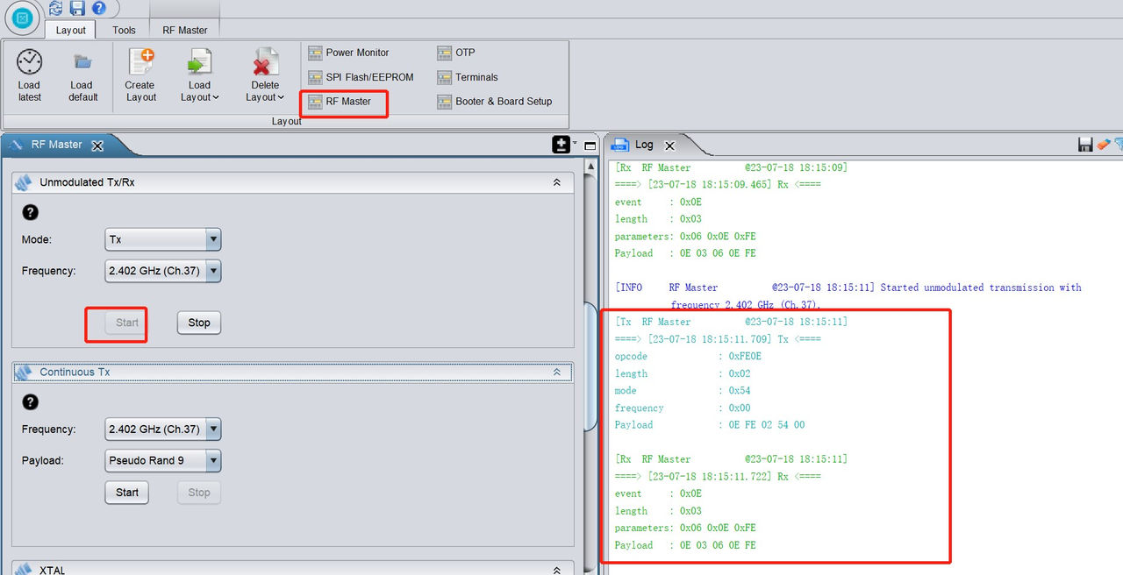Image resolution: width=1123 pixels, height=575 pixels.
Task: Open the Mode dropdown showing Tx
Action: 163,239
